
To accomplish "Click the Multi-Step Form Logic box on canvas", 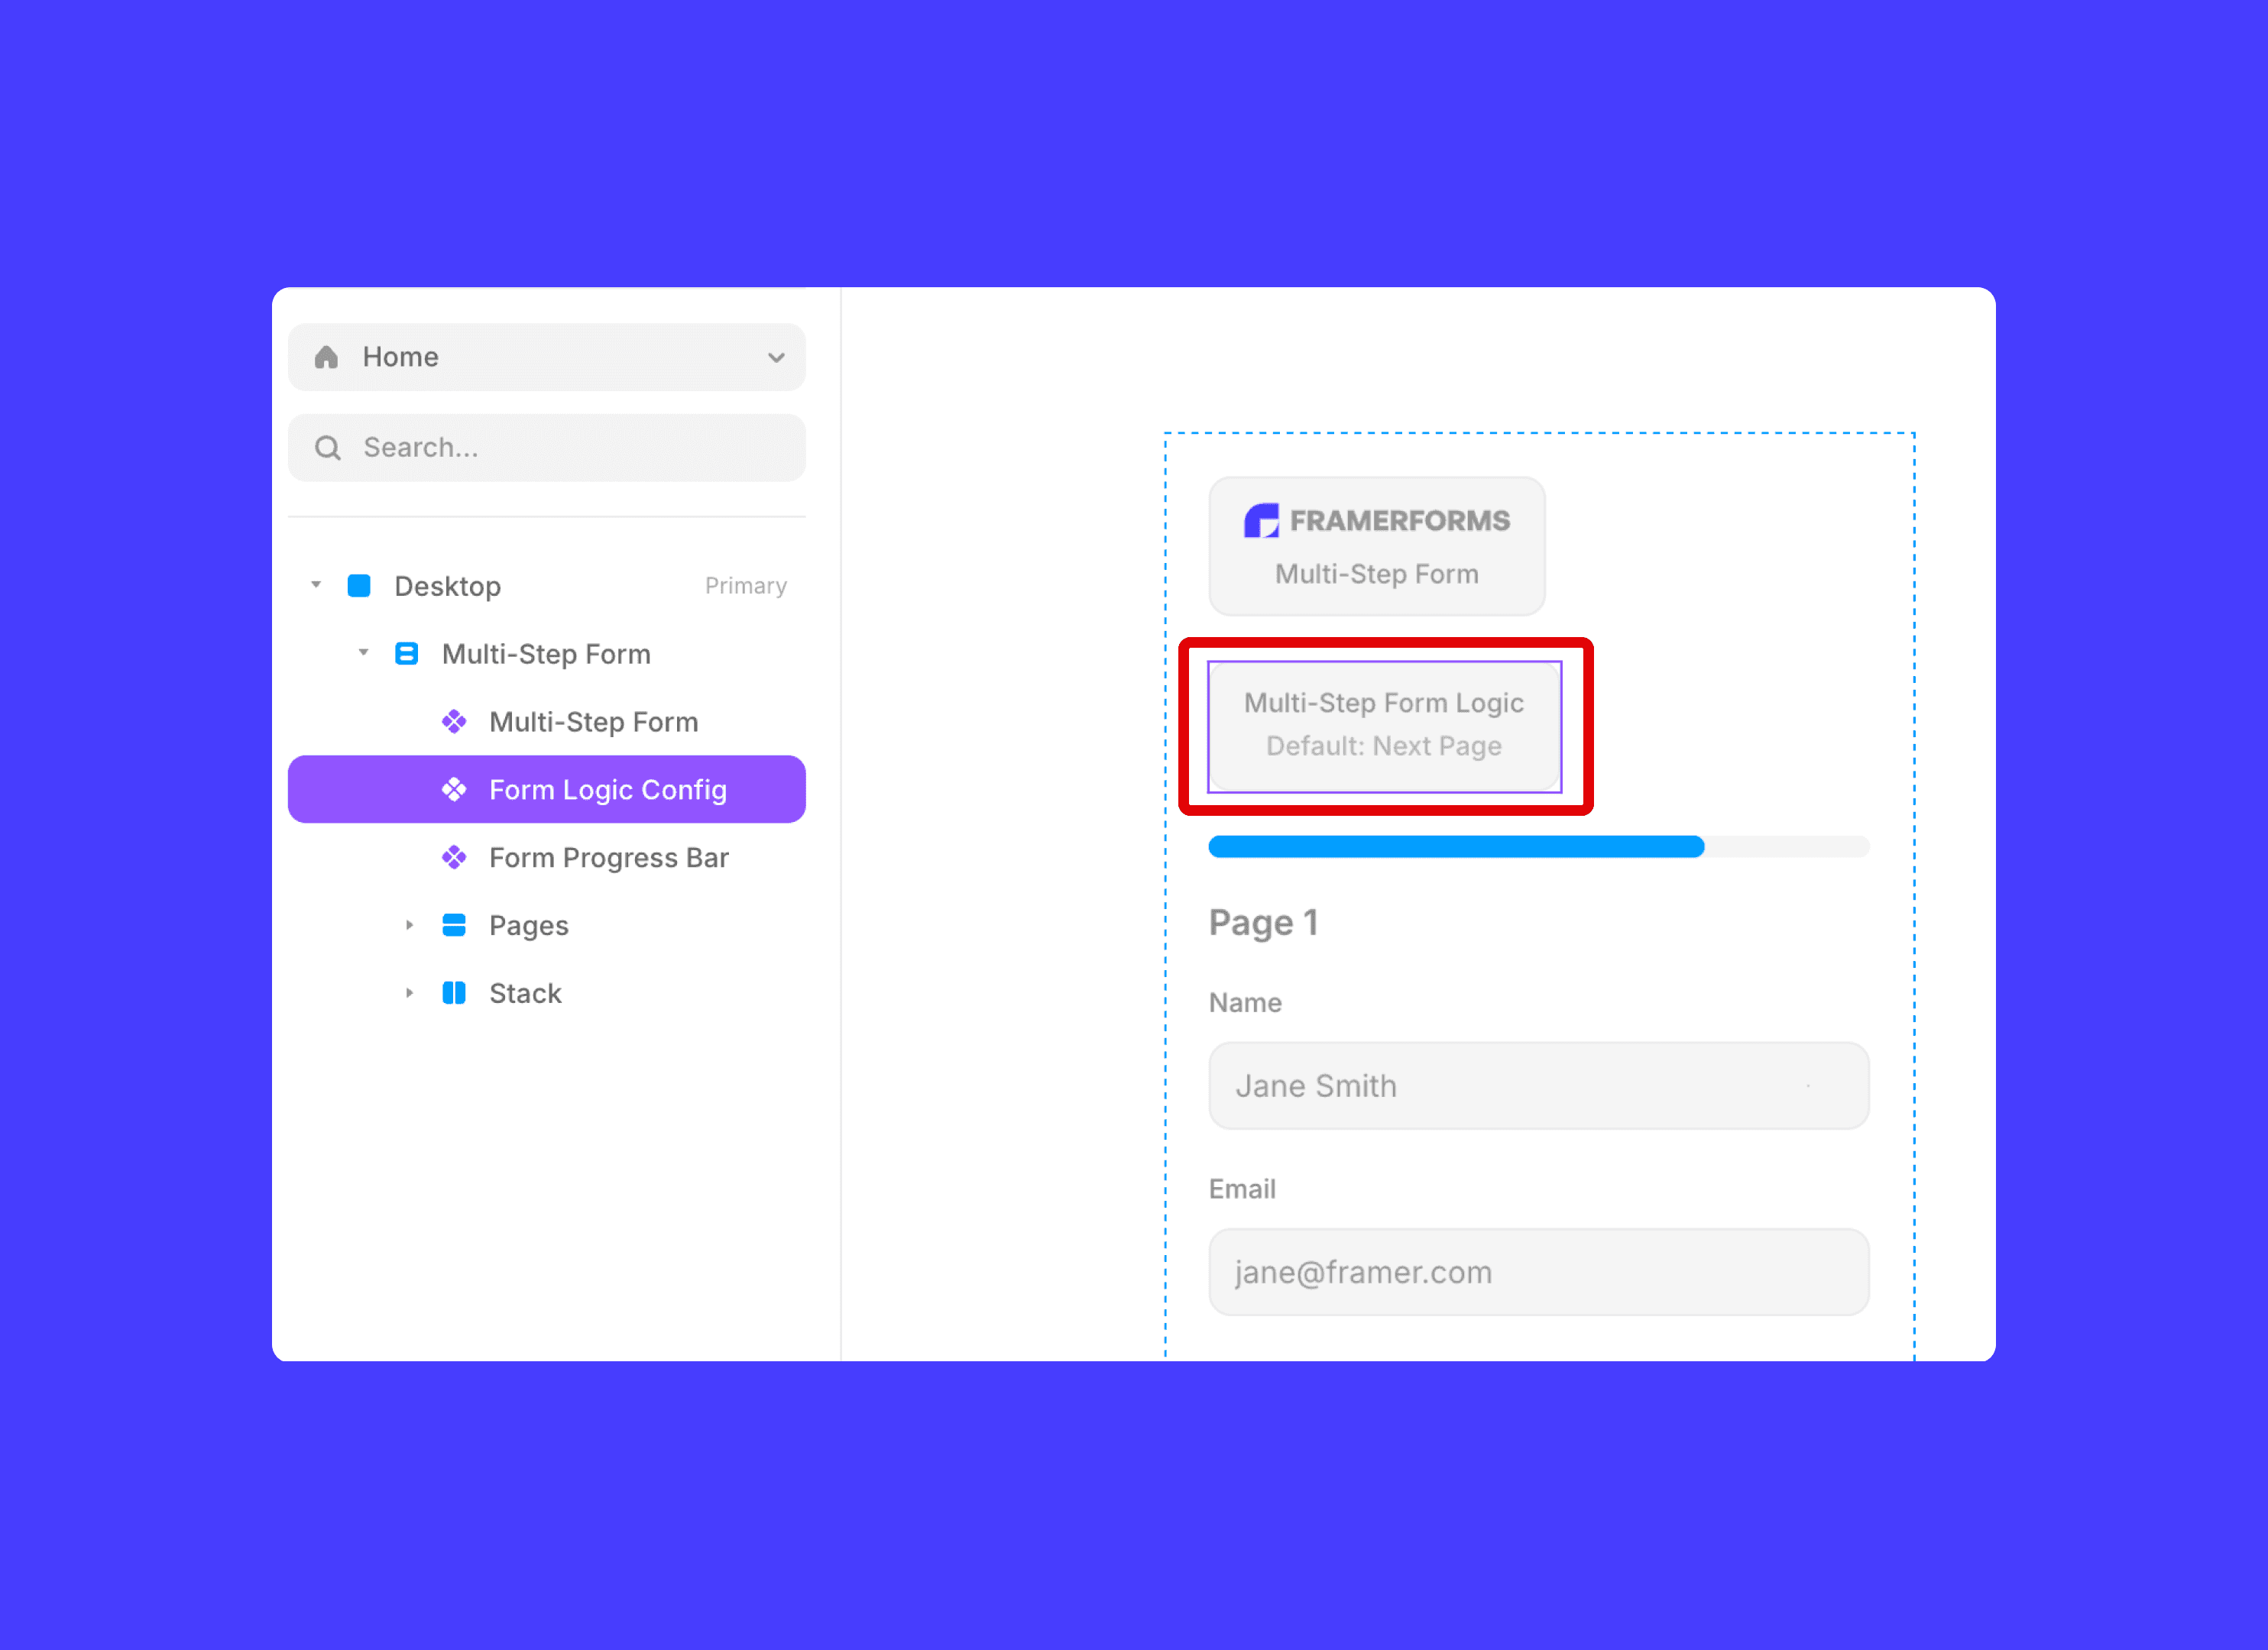I will coord(1384,726).
